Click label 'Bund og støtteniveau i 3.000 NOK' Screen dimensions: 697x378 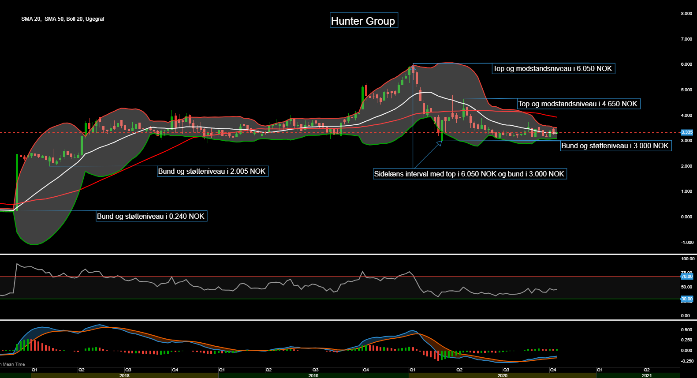point(615,146)
